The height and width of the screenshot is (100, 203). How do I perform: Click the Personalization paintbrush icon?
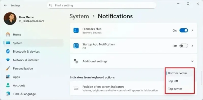pyautogui.click(x=8, y=68)
